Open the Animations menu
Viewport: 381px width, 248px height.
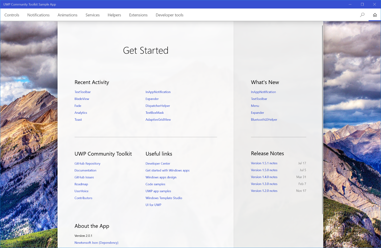tap(67, 15)
